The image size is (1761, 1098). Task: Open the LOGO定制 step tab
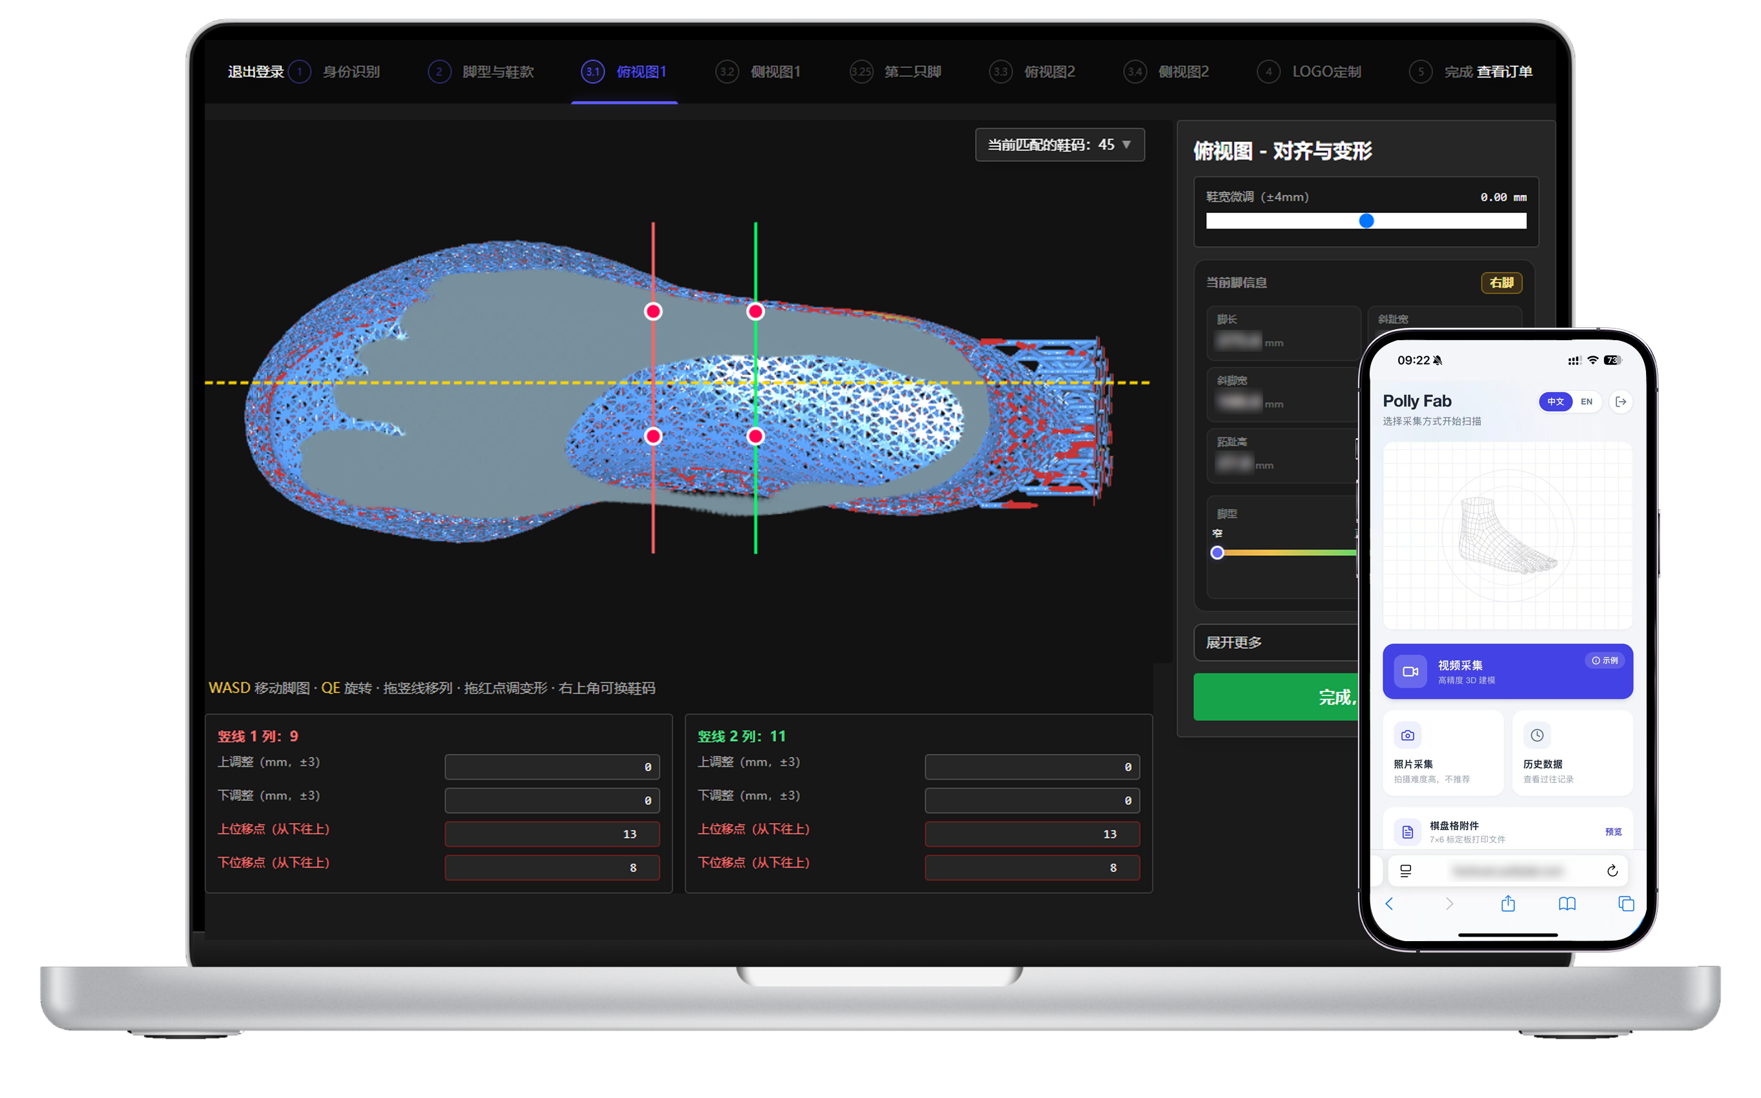pos(1309,72)
